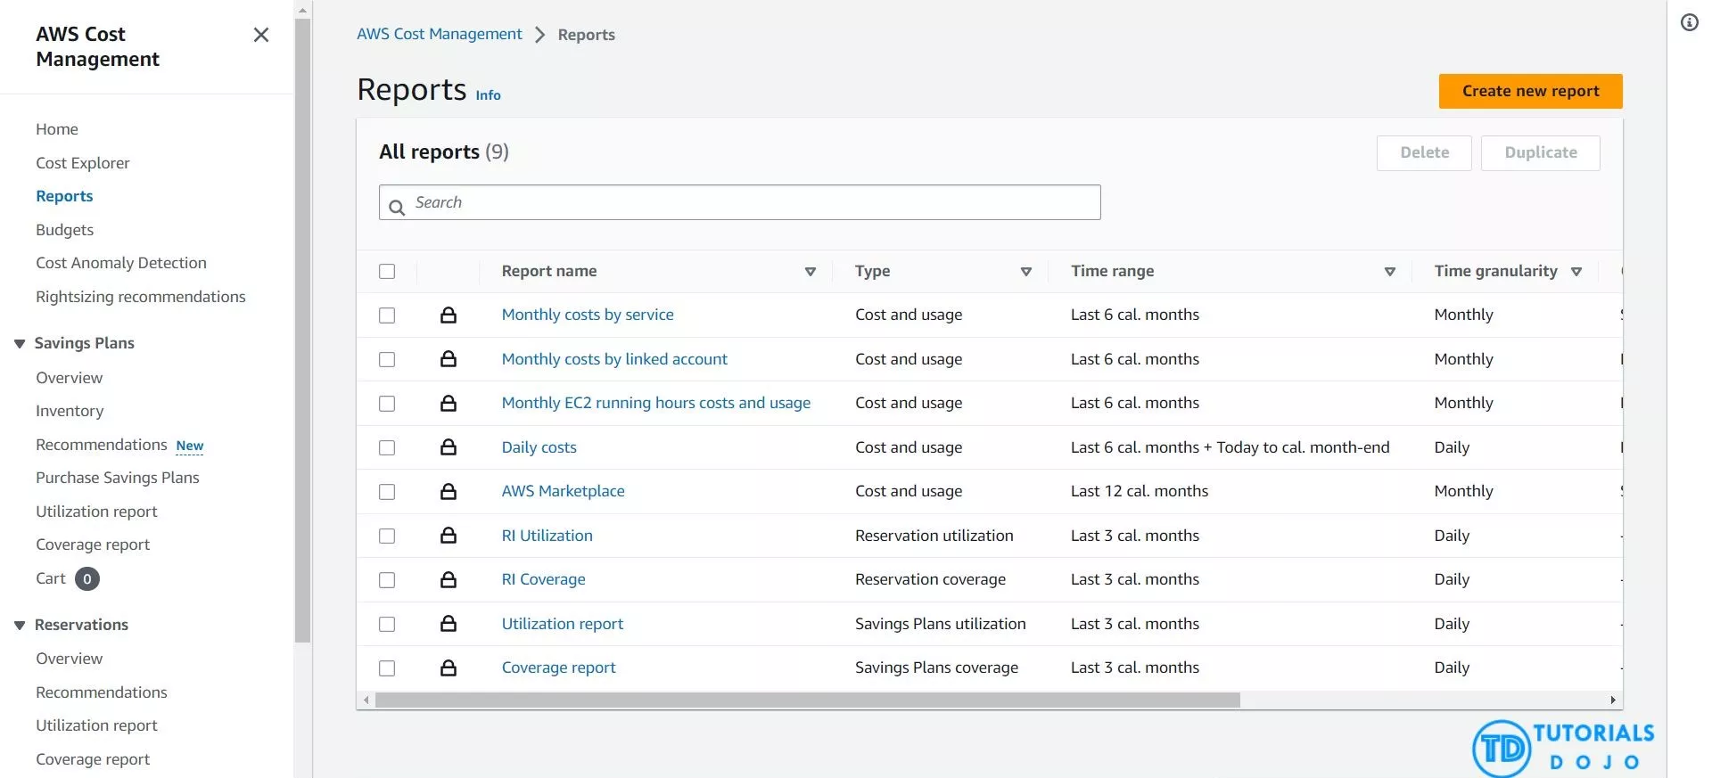Click lock icon for RI Utilization row
This screenshot has height=778, width=1712.
(449, 536)
